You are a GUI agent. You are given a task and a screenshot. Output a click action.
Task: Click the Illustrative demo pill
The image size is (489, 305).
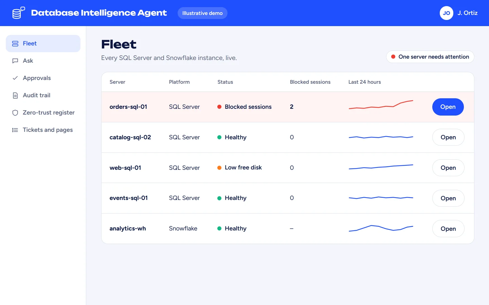(202, 13)
